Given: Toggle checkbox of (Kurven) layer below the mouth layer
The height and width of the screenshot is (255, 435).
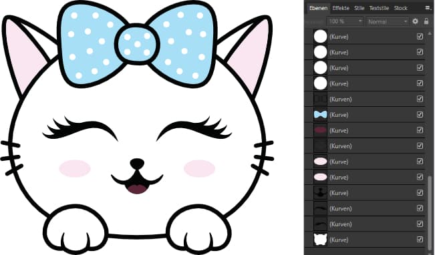Looking at the screenshot, I should click(x=420, y=146).
